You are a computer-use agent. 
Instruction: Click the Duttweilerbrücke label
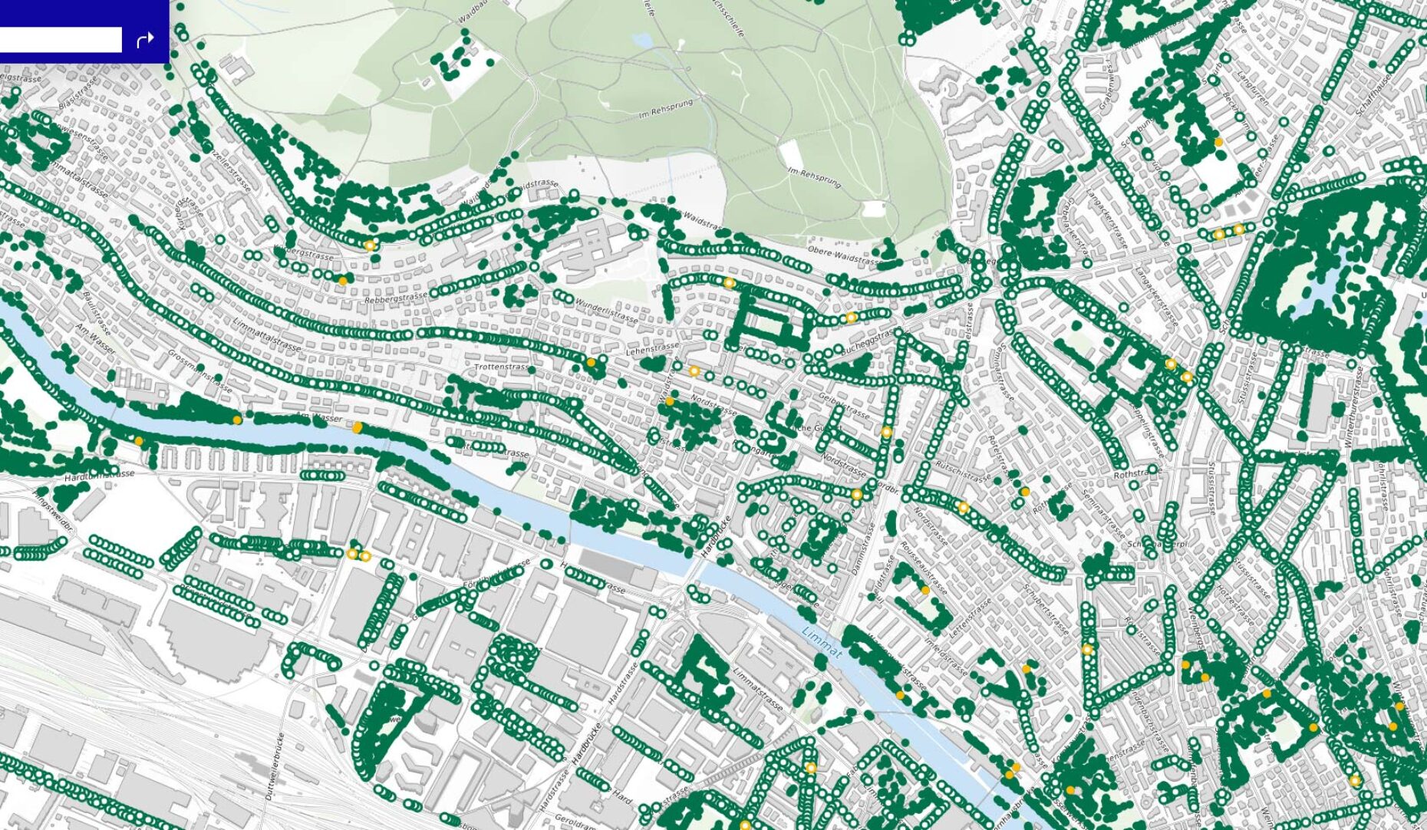[x=275, y=767]
